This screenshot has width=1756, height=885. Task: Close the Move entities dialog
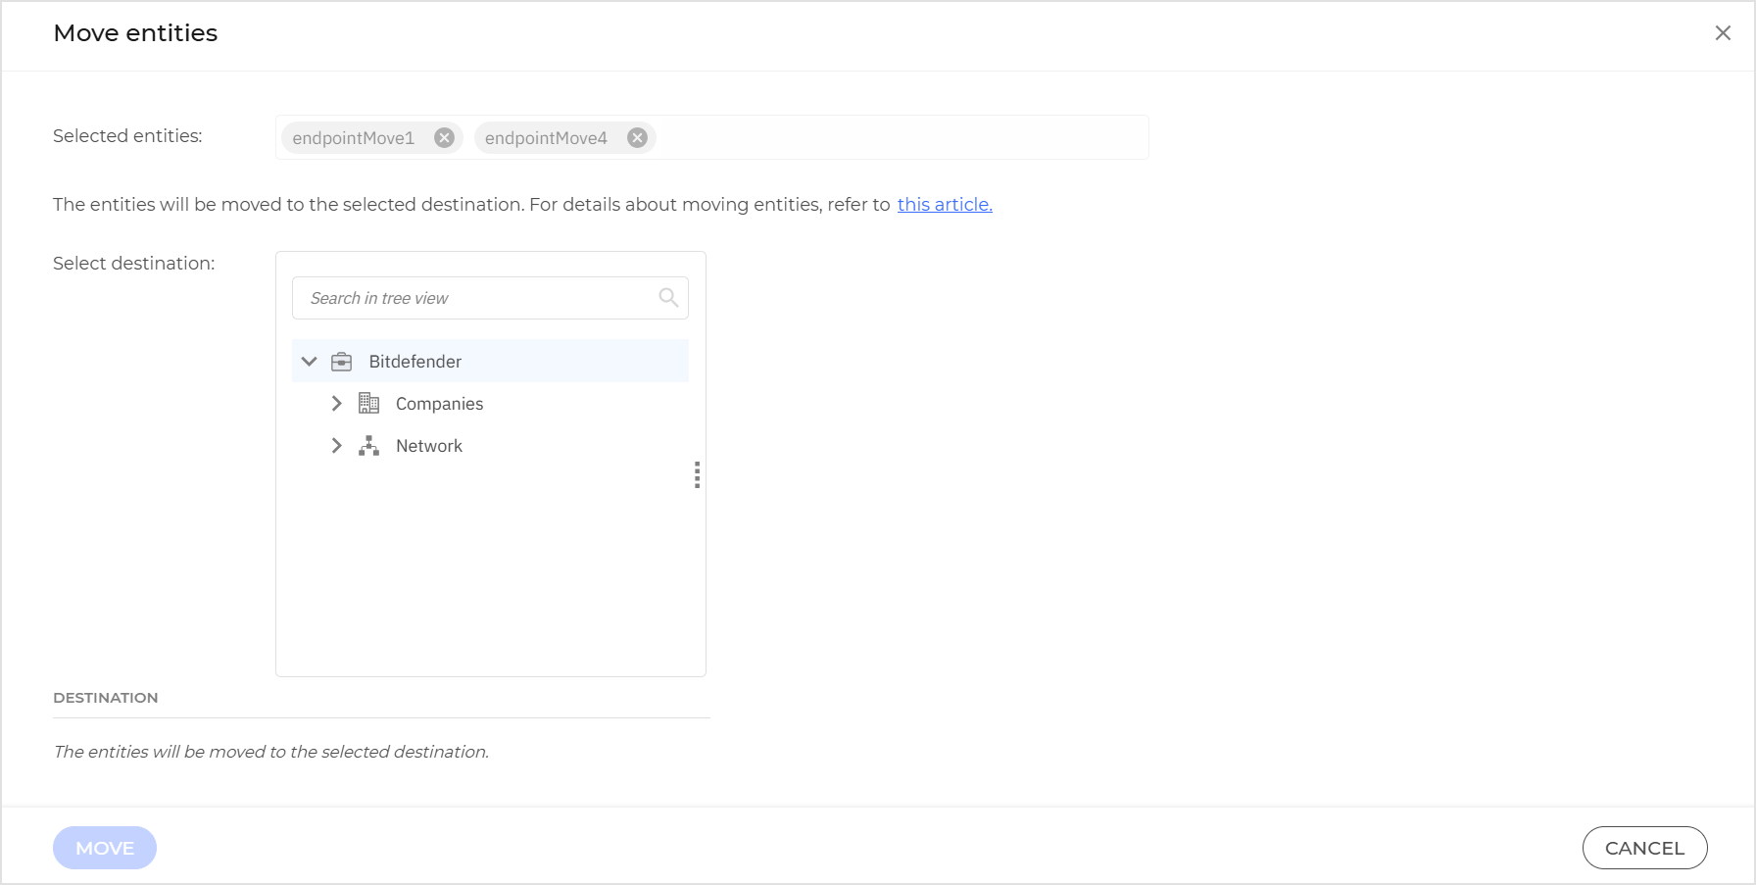tap(1722, 33)
